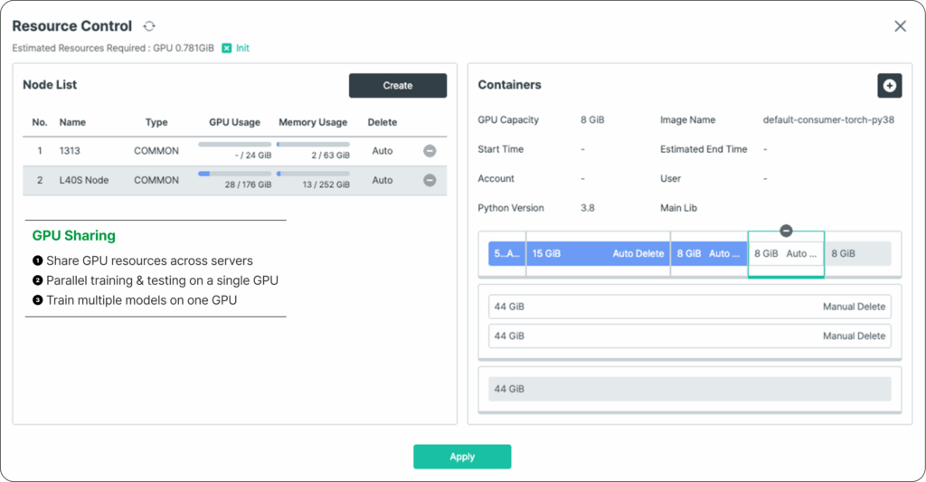Remove L40S Node with minus icon
Viewport: 926px width, 482px height.
coord(430,180)
